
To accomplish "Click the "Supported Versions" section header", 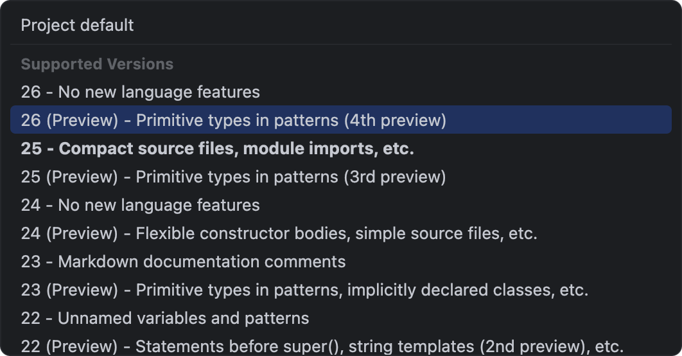I will click(97, 64).
